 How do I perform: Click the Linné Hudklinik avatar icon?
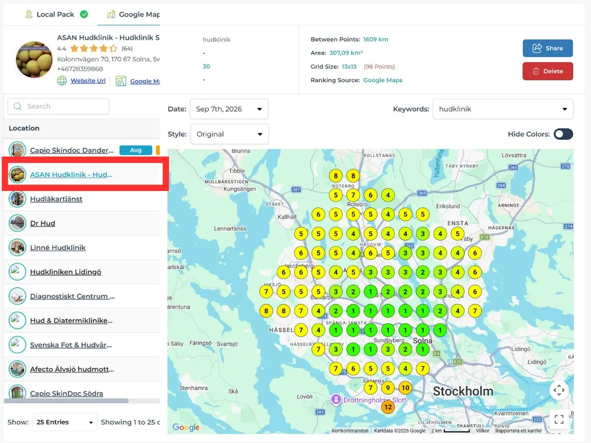click(17, 248)
